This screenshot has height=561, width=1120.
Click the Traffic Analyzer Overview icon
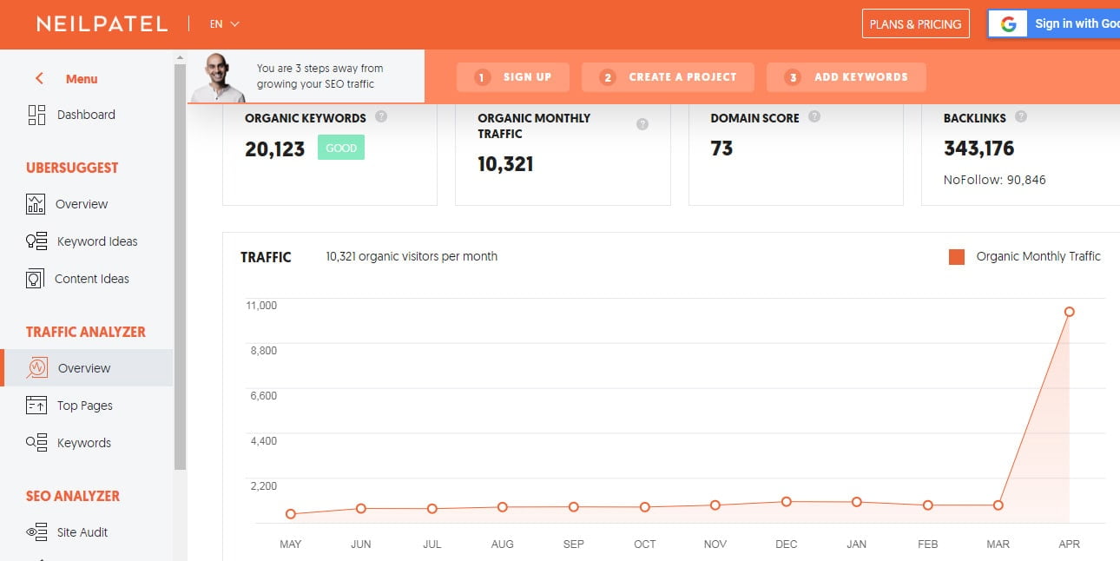[36, 368]
